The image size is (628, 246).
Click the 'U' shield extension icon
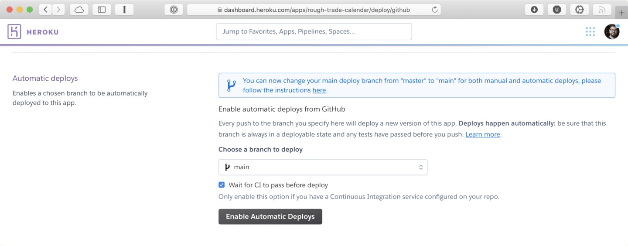tap(556, 10)
